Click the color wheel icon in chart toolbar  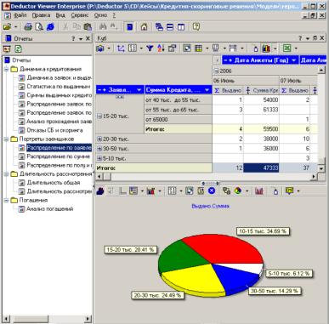[238, 191]
